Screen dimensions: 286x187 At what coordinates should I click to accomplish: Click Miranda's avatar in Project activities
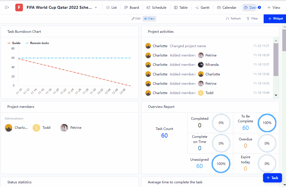click(x=201, y=65)
